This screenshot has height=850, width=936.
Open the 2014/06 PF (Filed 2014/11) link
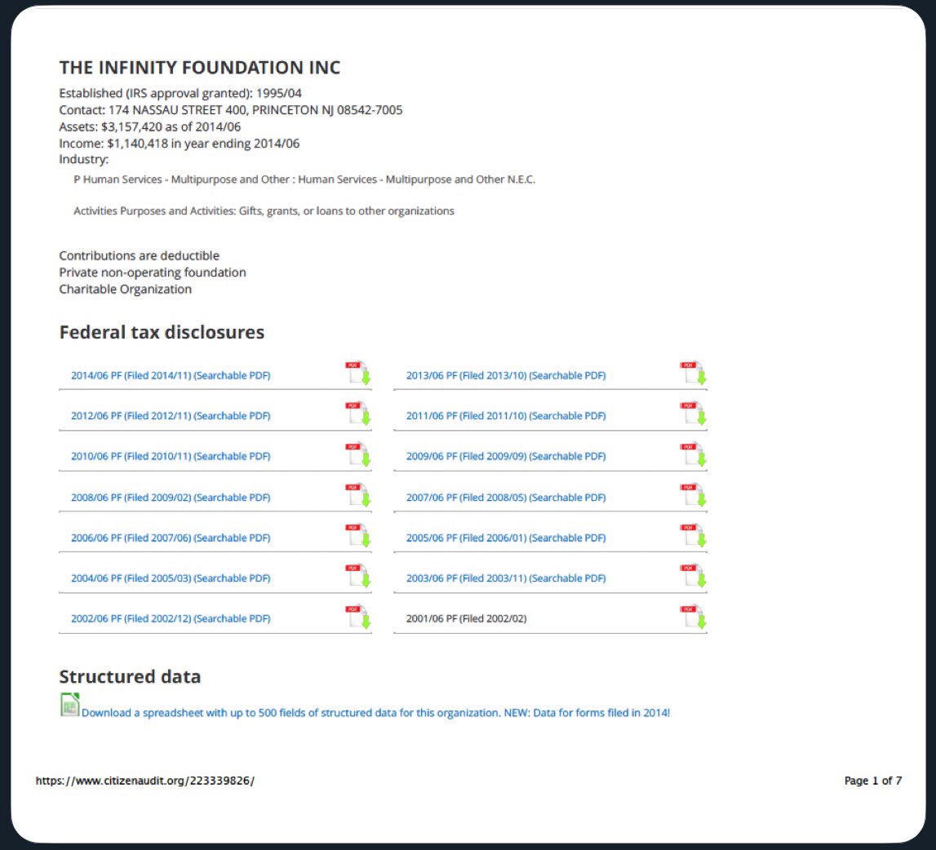click(171, 375)
